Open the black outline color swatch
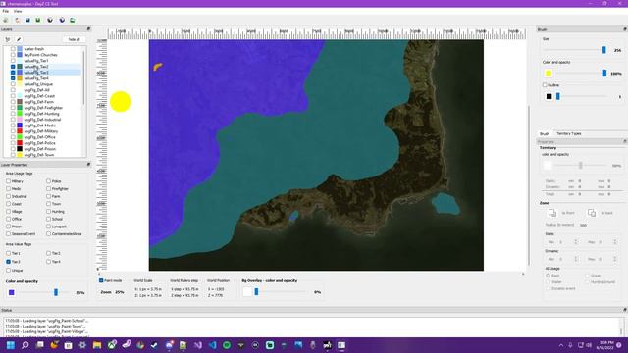 [549, 96]
